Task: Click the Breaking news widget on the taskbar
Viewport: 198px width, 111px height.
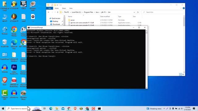Action: click(x=154, y=109)
